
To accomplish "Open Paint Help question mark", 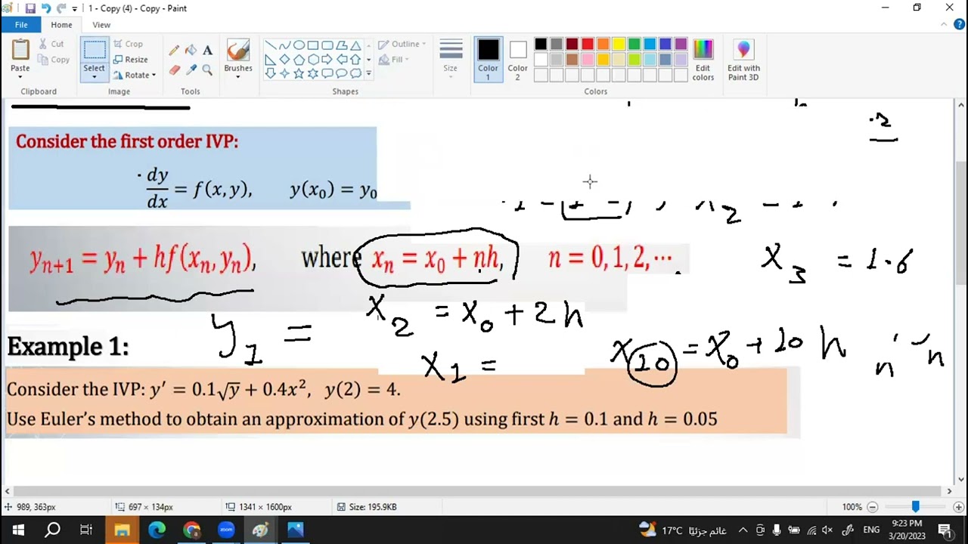I will coord(957,25).
